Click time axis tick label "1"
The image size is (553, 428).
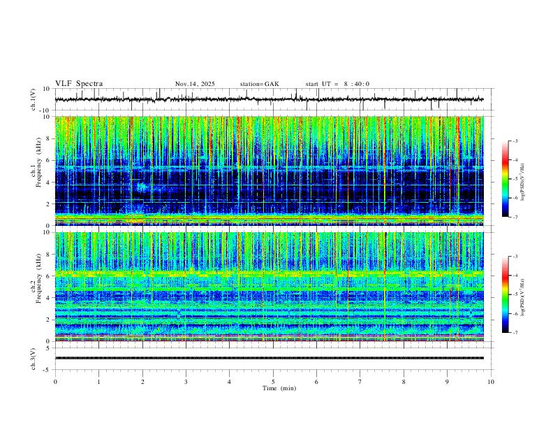coord(98,382)
